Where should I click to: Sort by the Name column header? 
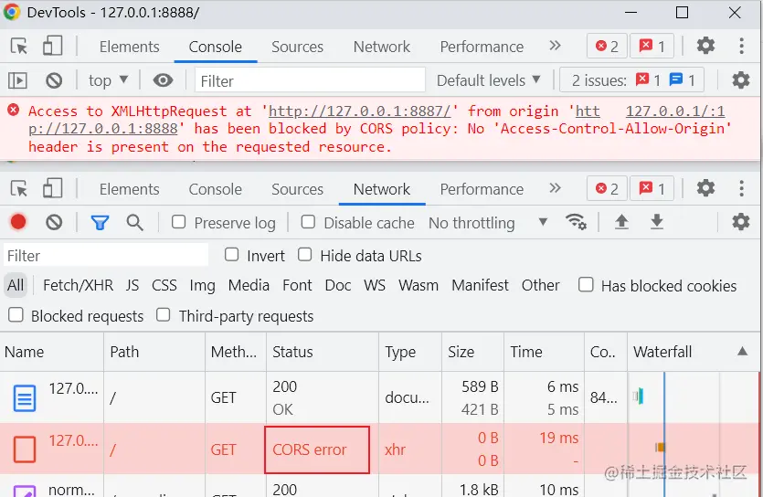[51, 352]
